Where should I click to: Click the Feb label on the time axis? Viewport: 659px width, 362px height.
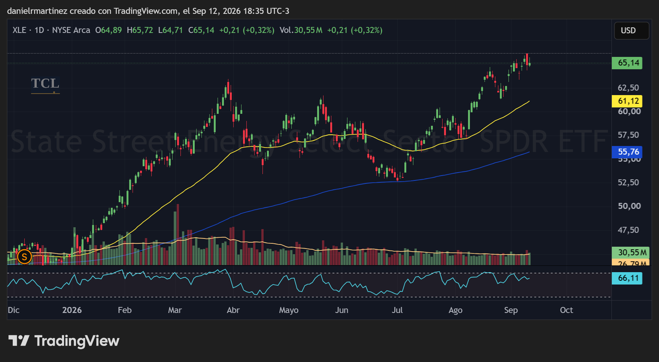point(125,310)
